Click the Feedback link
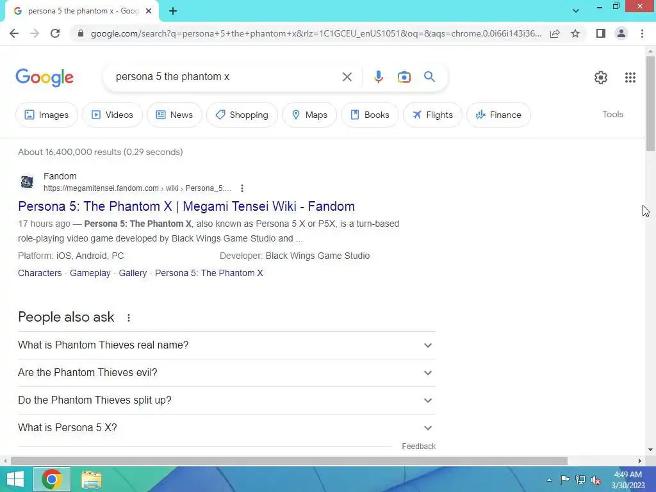Image resolution: width=656 pixels, height=492 pixels. [419, 447]
